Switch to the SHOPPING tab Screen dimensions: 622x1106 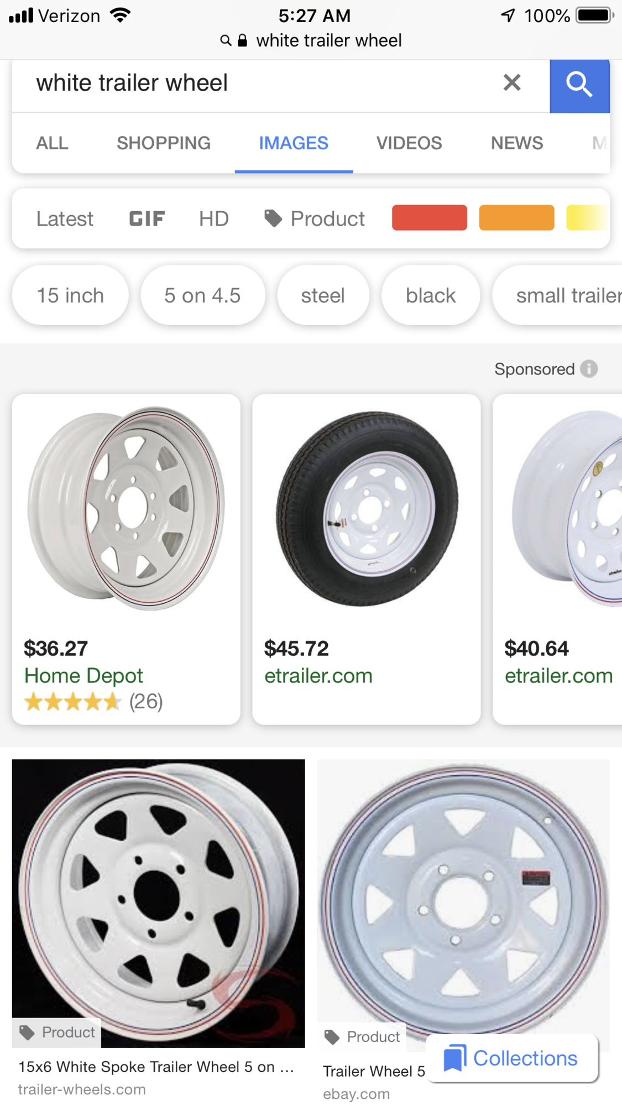pyautogui.click(x=163, y=143)
